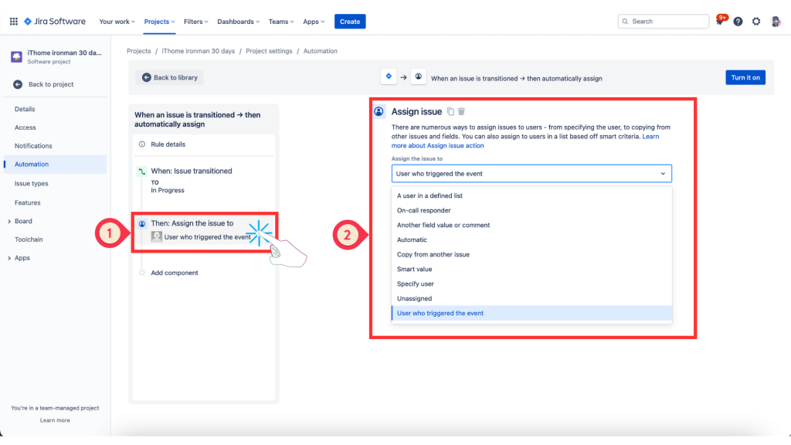The width and height of the screenshot is (791, 445).
Task: Select Automatic option
Action: [x=531, y=239]
